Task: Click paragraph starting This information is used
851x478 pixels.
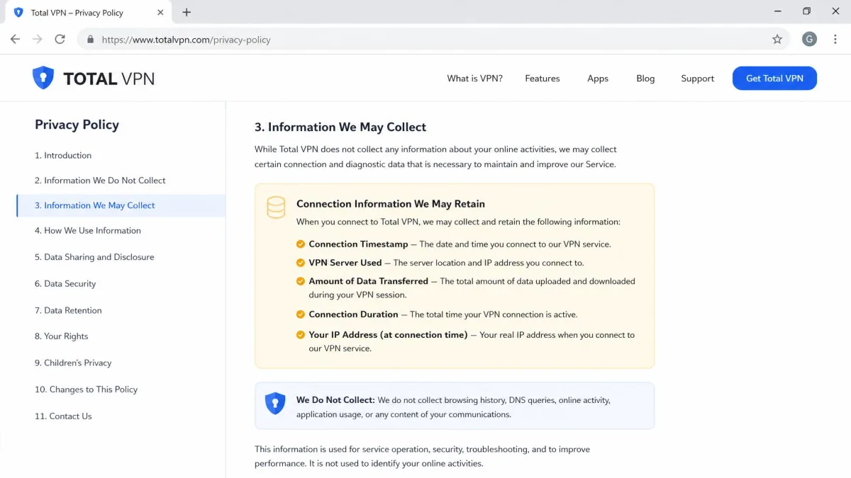Action: tap(422, 457)
